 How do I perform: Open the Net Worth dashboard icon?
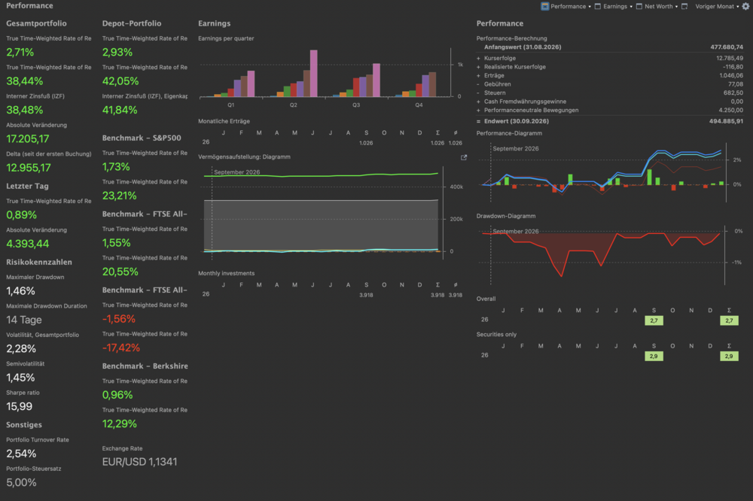click(x=639, y=6)
